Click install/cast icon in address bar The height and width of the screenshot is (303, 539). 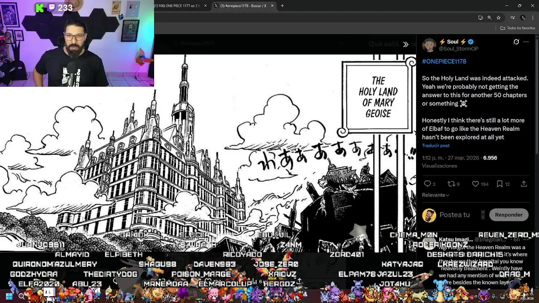[x=480, y=18]
